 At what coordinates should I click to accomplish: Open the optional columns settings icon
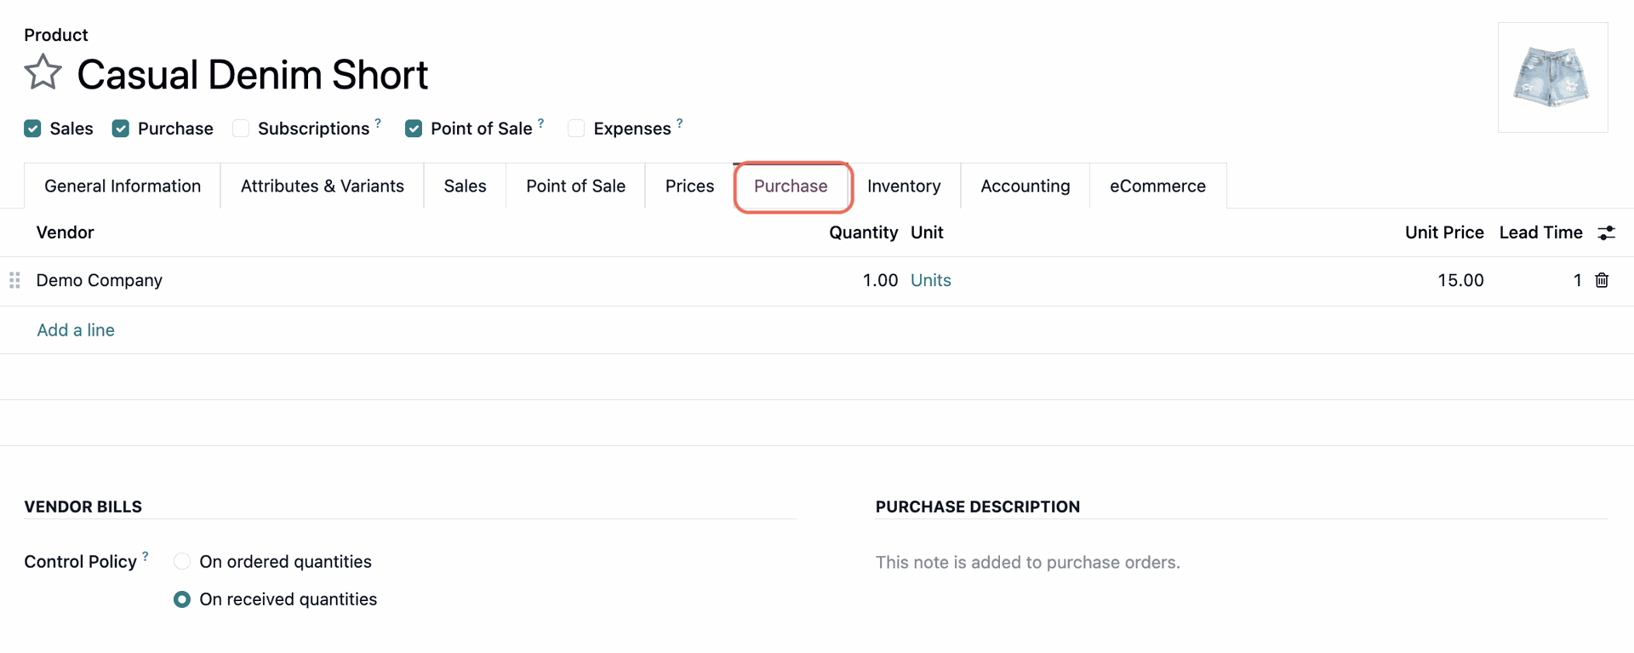point(1606,233)
